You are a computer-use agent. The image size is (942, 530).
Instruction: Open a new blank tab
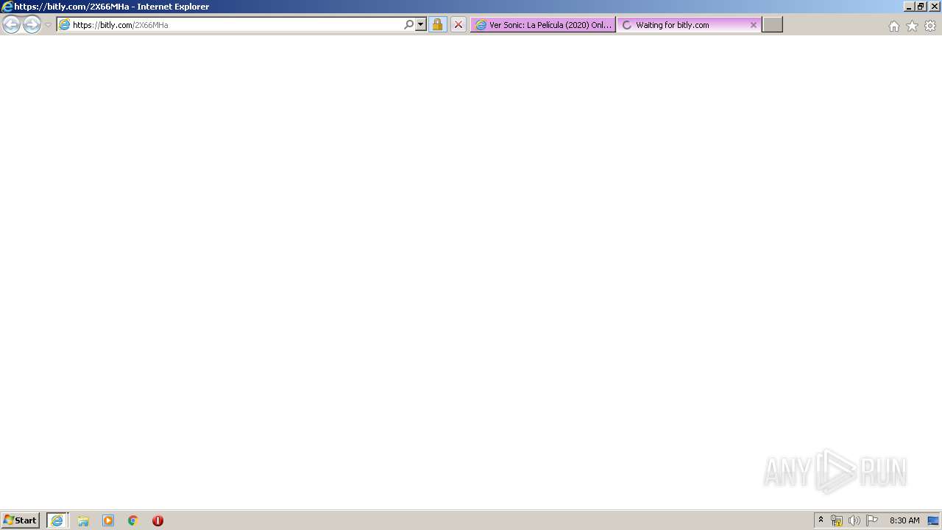[x=772, y=25]
